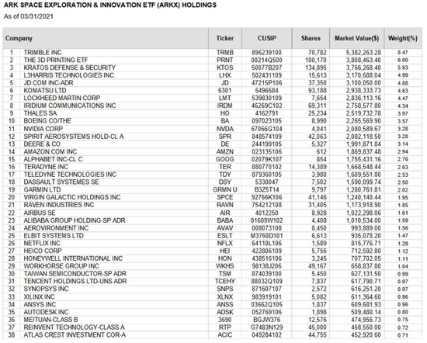The height and width of the screenshot is (343, 427).
Task: Select the RAVN ticker cell
Action: pyautogui.click(x=225, y=205)
